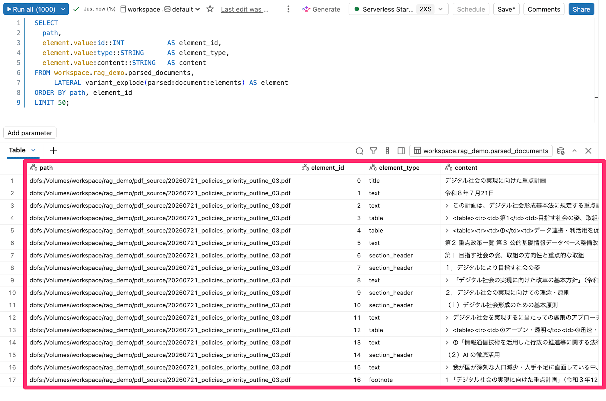606x401 pixels.
Task: Open the filter results icon
Action: coord(373,151)
